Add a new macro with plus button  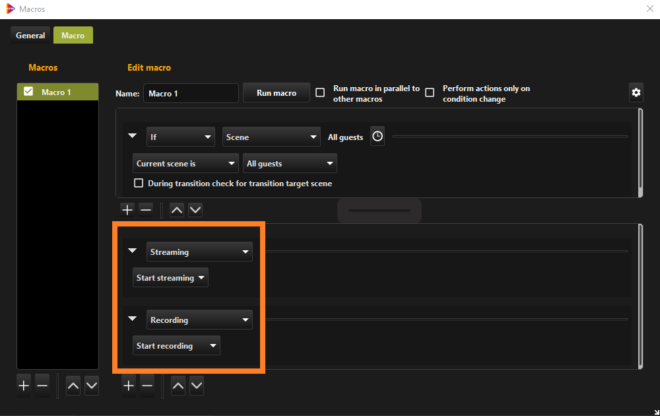[24, 385]
